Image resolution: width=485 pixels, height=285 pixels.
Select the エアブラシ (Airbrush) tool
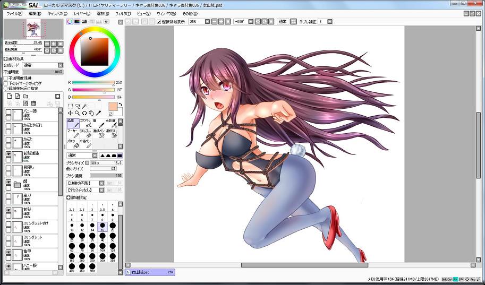tap(86, 123)
